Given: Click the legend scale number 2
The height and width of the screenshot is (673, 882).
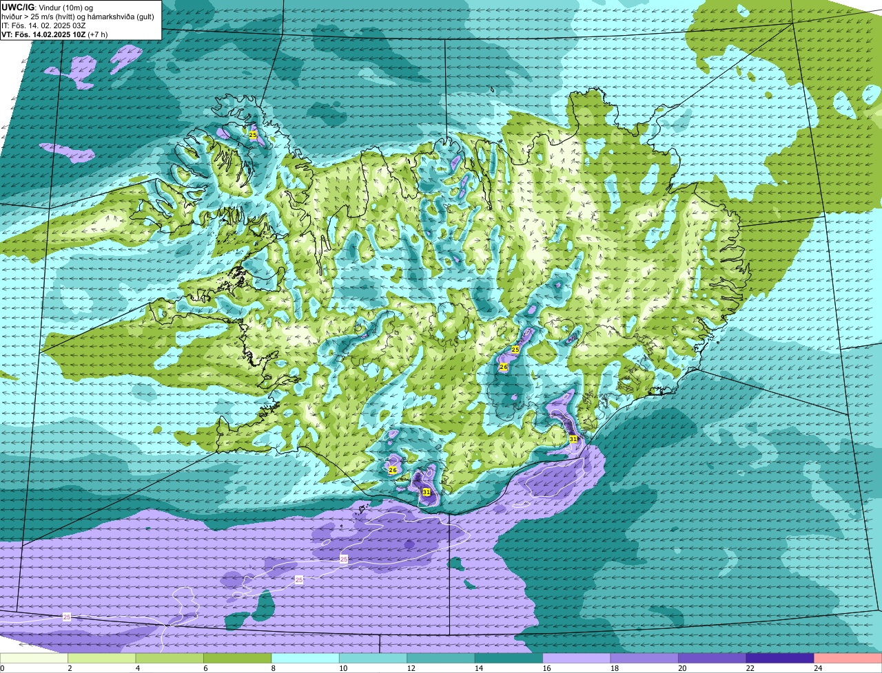Looking at the screenshot, I should pos(69,668).
